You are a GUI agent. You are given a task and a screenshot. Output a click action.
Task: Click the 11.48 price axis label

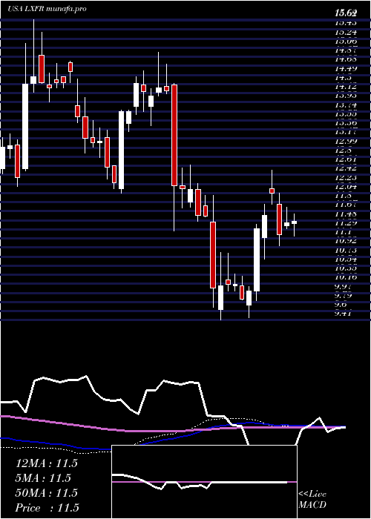(347, 214)
